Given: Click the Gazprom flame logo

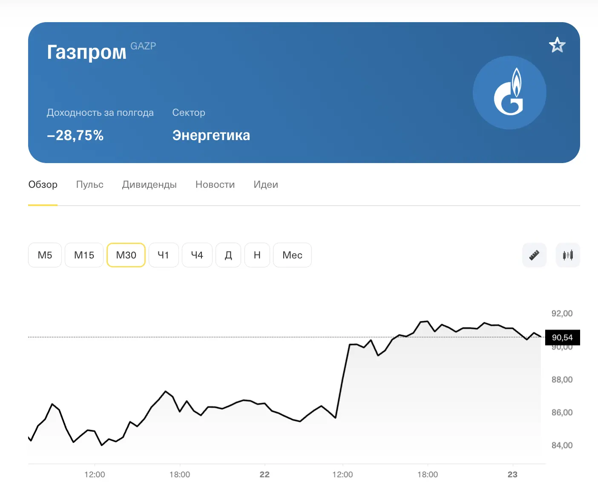Looking at the screenshot, I should coord(509,92).
